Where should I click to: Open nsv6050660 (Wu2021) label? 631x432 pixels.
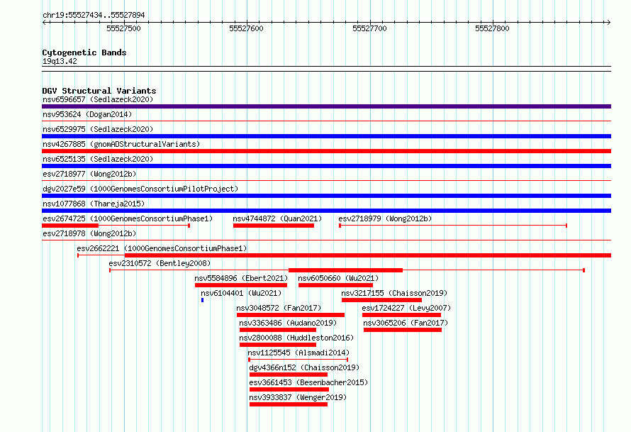click(338, 278)
